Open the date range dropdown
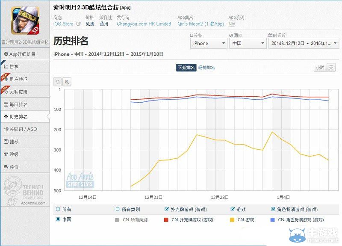The width and height of the screenshot is (342, 246). tap(304, 43)
